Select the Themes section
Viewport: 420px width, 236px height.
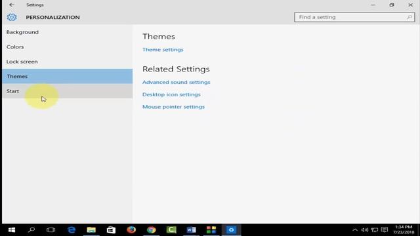(67, 76)
